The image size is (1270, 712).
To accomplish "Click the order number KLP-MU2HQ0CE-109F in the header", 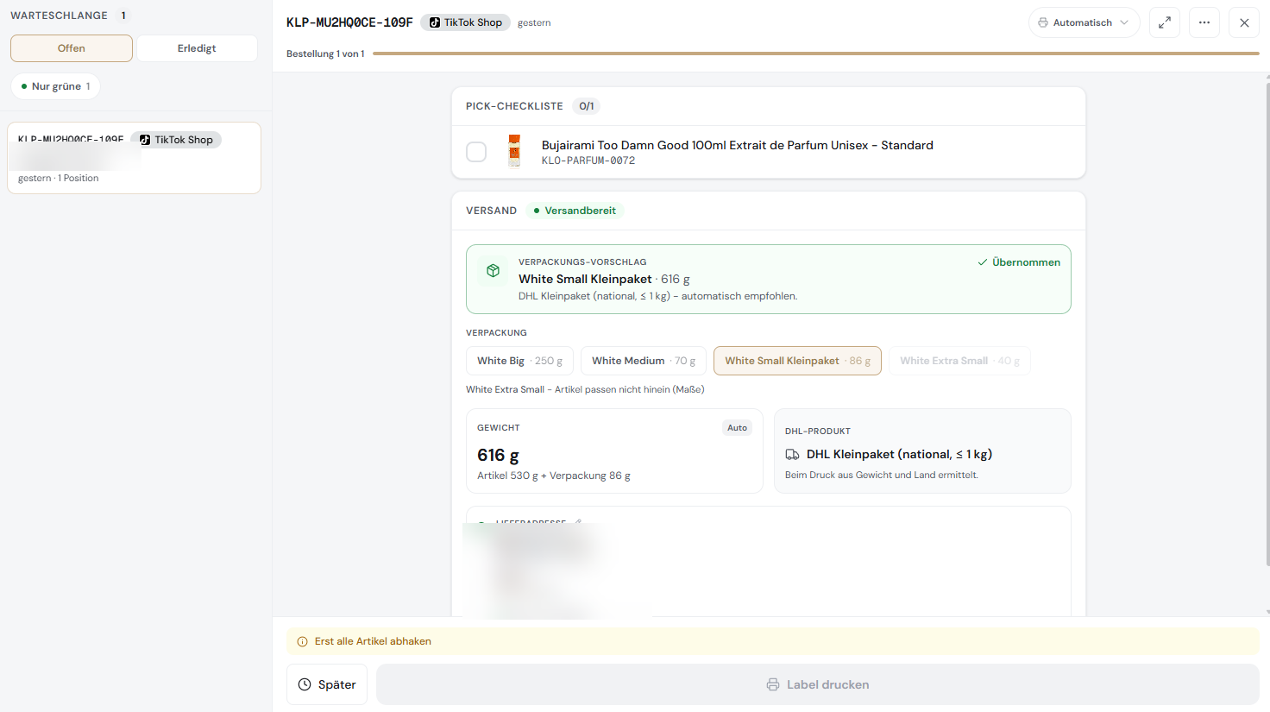I will tap(349, 22).
